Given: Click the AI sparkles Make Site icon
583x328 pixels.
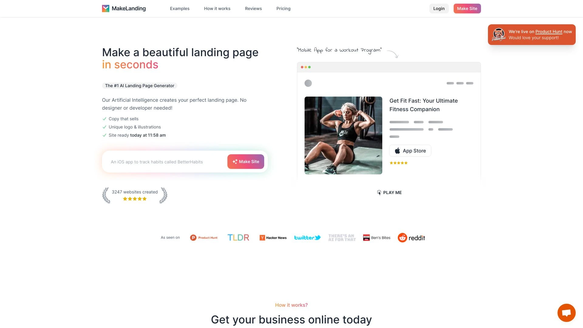Looking at the screenshot, I should (x=235, y=161).
